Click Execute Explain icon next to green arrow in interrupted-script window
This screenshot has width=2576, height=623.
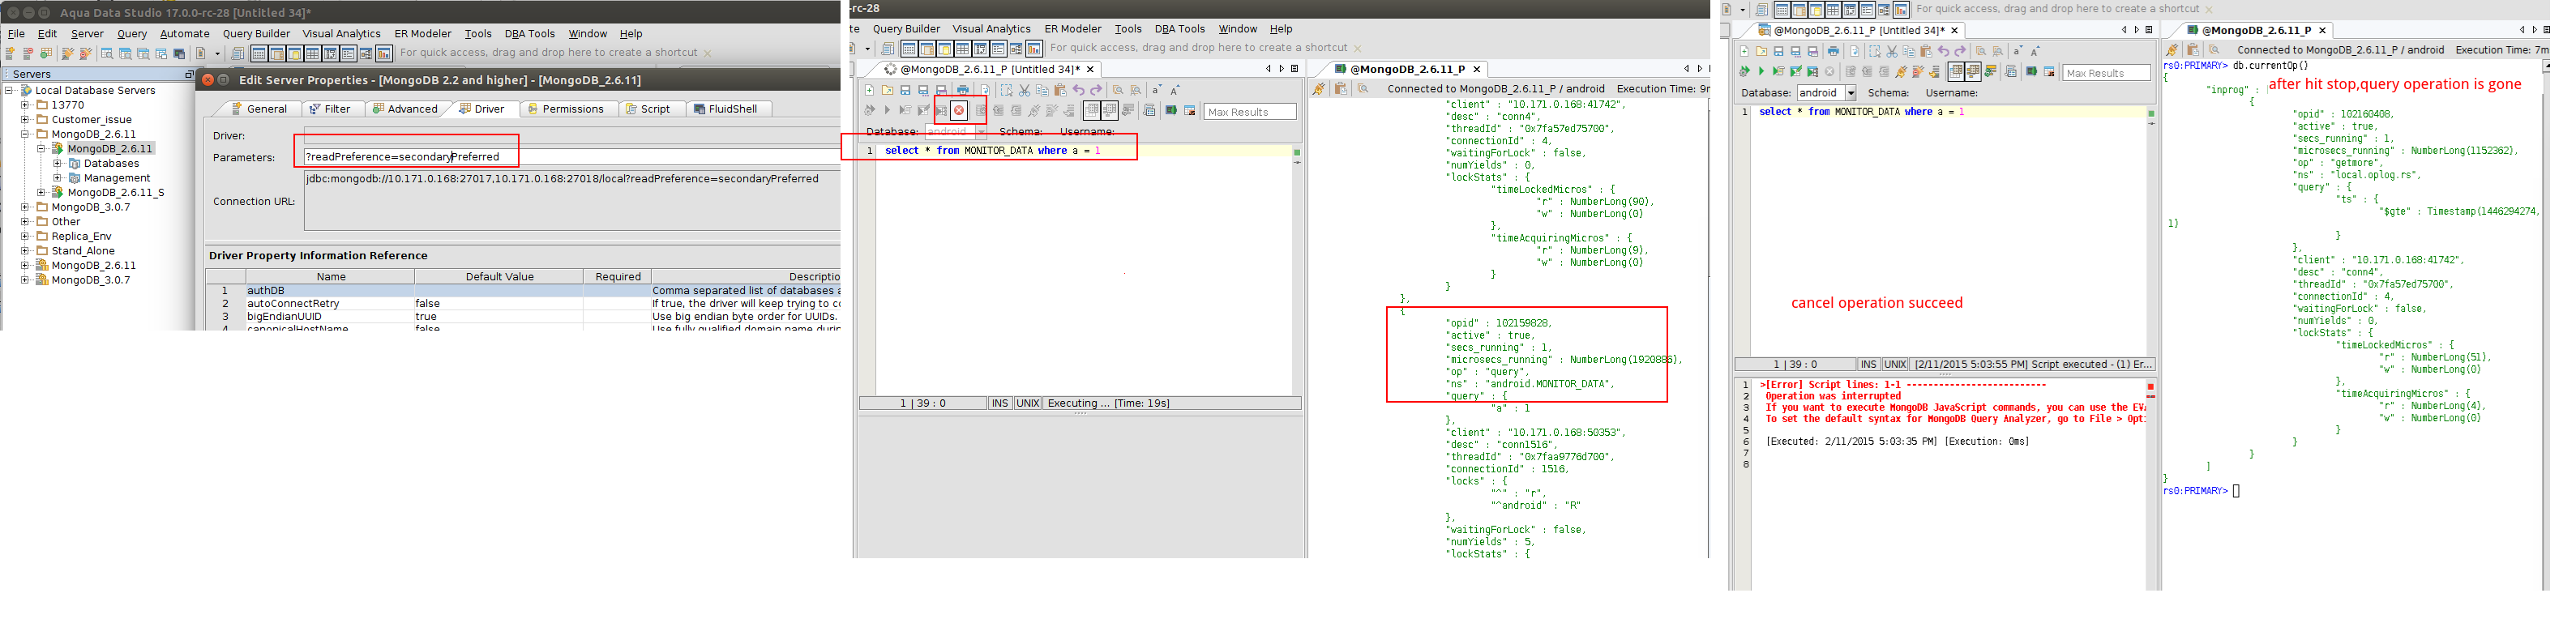pyautogui.click(x=1779, y=72)
